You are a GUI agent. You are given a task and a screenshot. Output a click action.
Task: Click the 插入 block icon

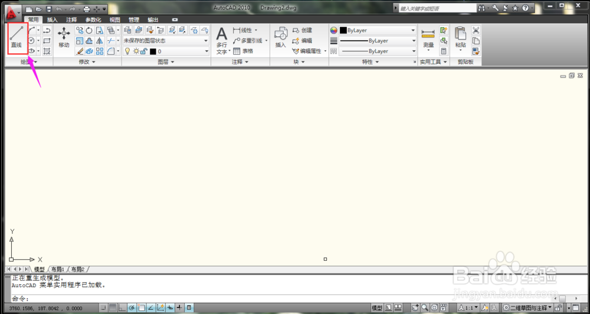(x=281, y=38)
